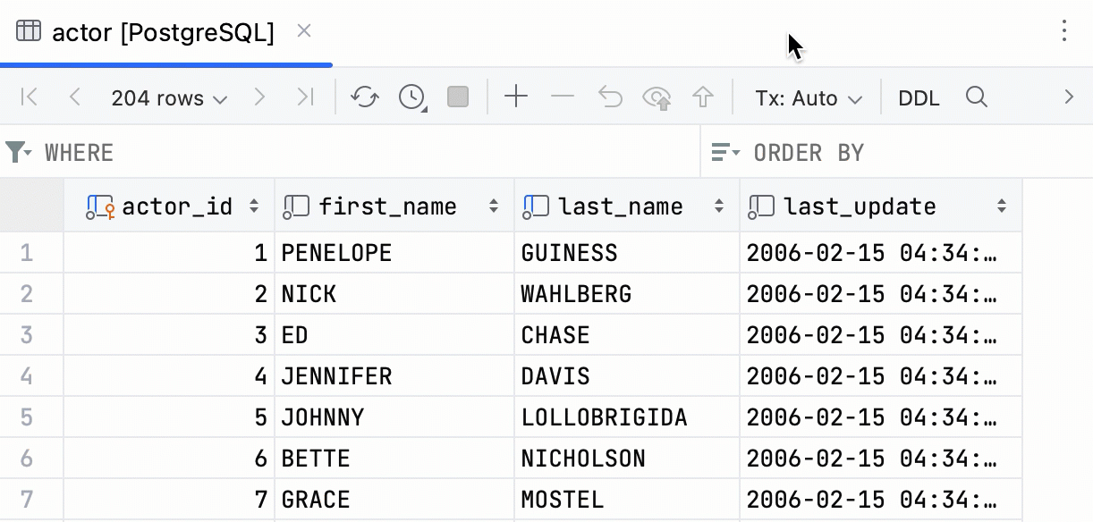Open the Tx: Auto transaction mode dropdown
1093x522 pixels.
pos(806,98)
